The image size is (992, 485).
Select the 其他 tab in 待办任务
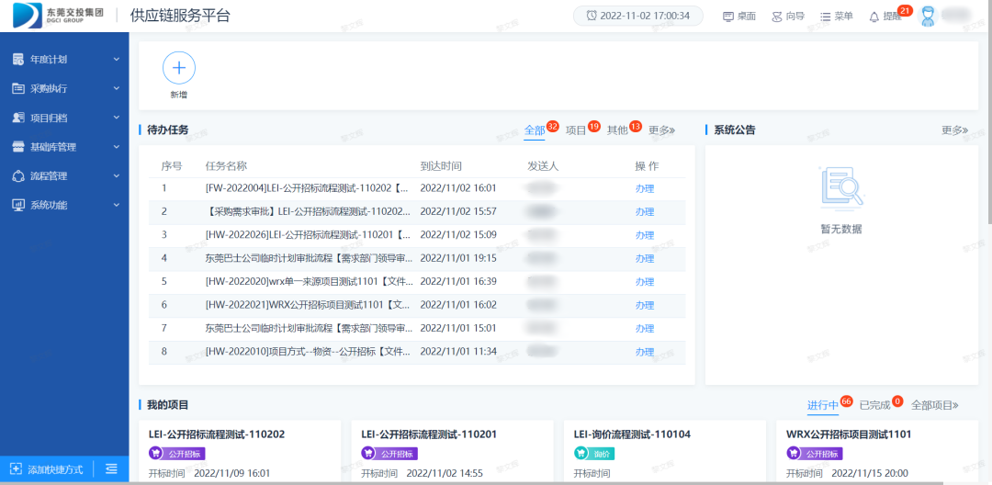click(x=617, y=130)
